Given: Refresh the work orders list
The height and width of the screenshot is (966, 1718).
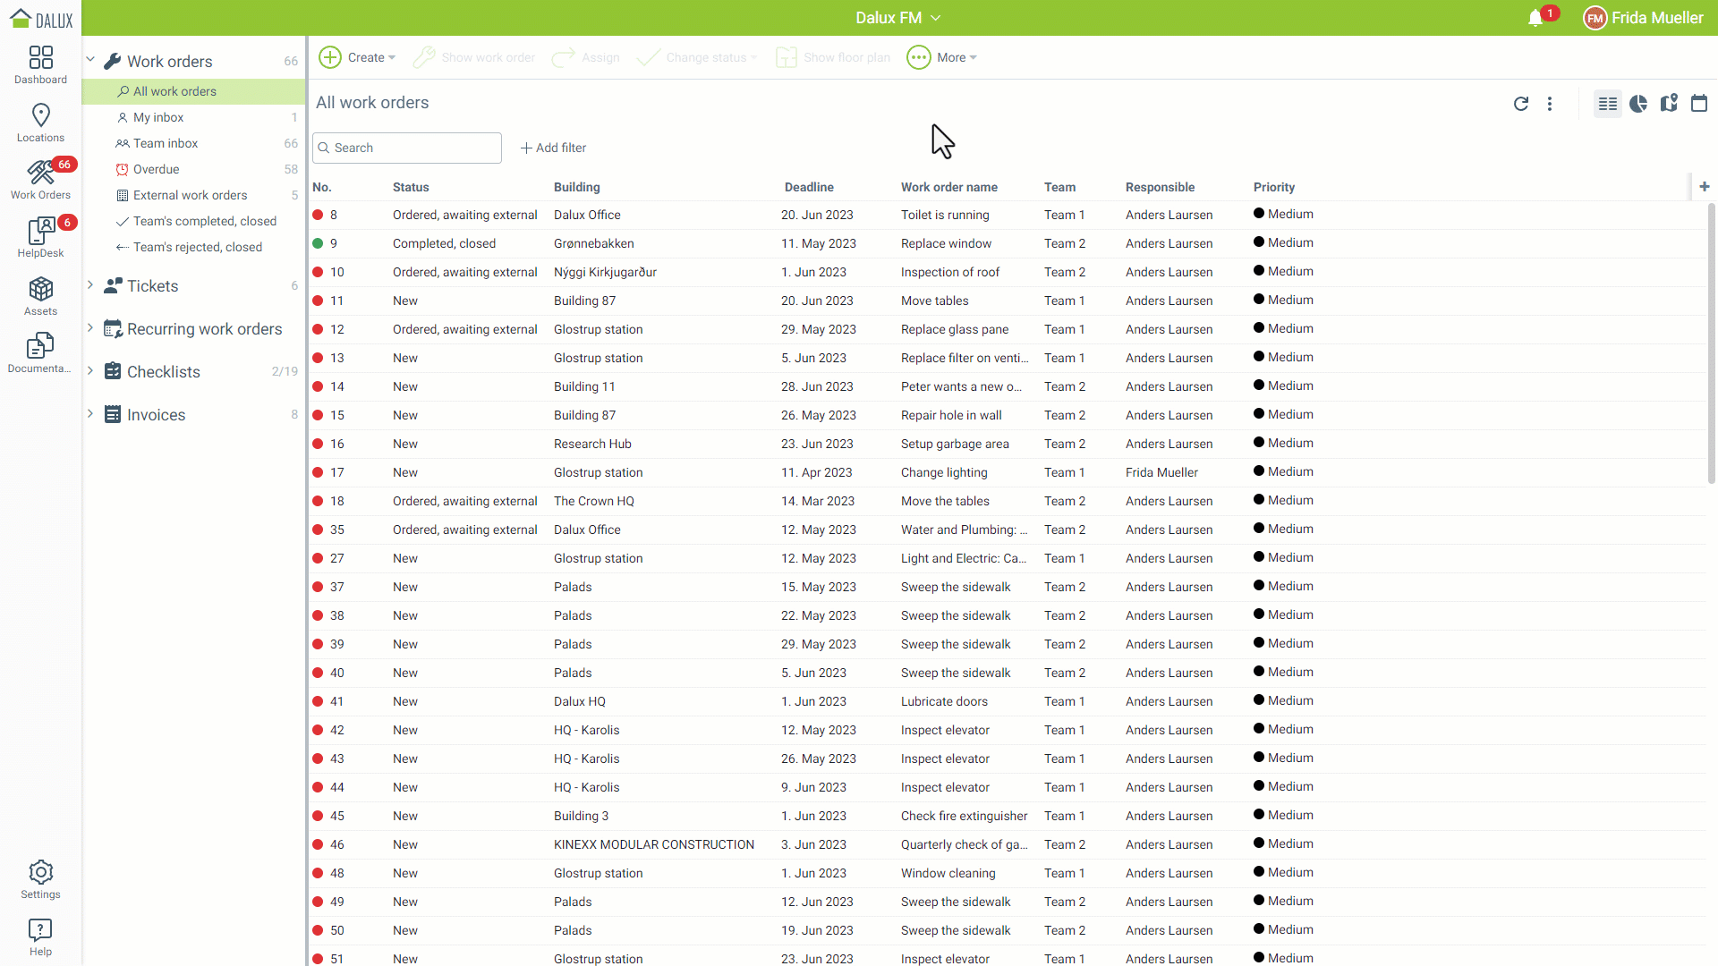Looking at the screenshot, I should pyautogui.click(x=1520, y=104).
